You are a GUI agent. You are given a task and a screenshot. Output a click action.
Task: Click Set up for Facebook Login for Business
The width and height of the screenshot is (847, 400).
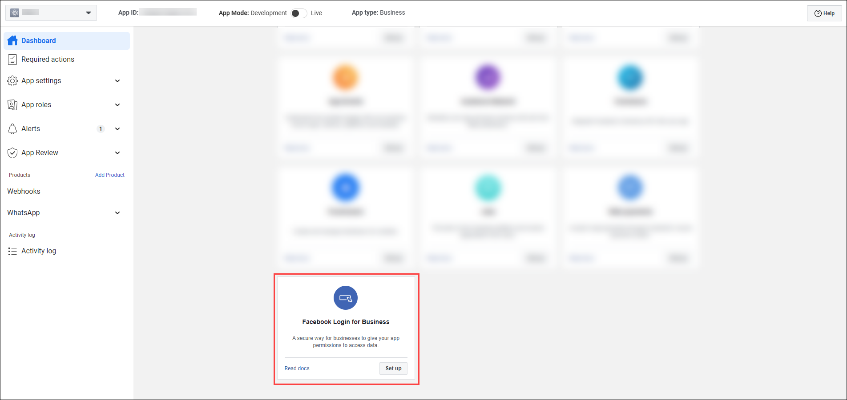(393, 368)
